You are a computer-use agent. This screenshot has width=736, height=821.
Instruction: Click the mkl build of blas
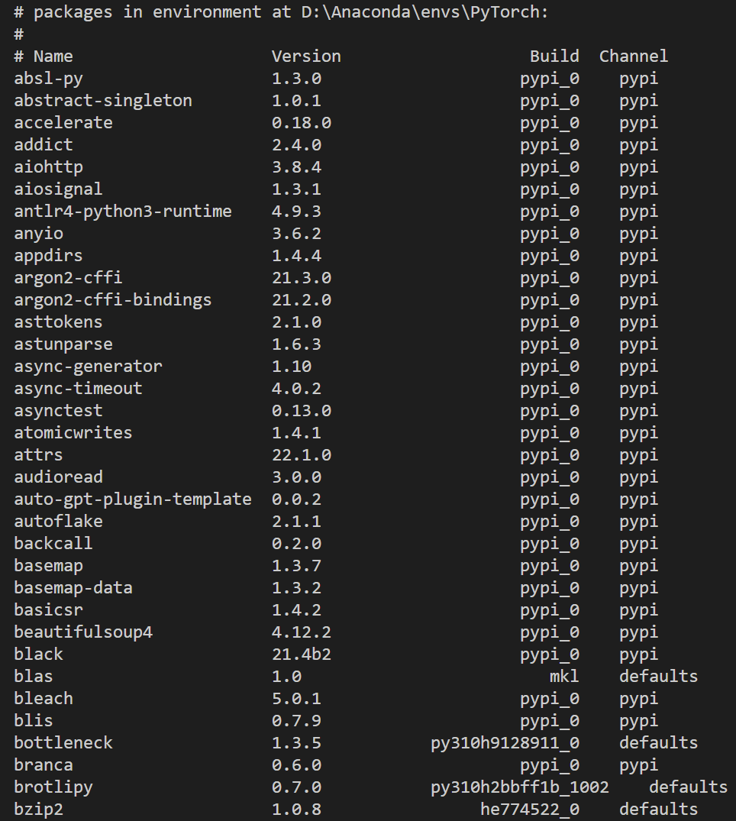click(x=564, y=677)
